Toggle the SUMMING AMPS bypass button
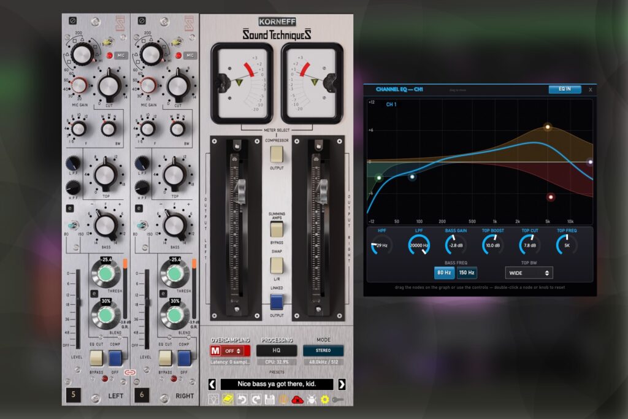628x419 pixels. click(277, 229)
